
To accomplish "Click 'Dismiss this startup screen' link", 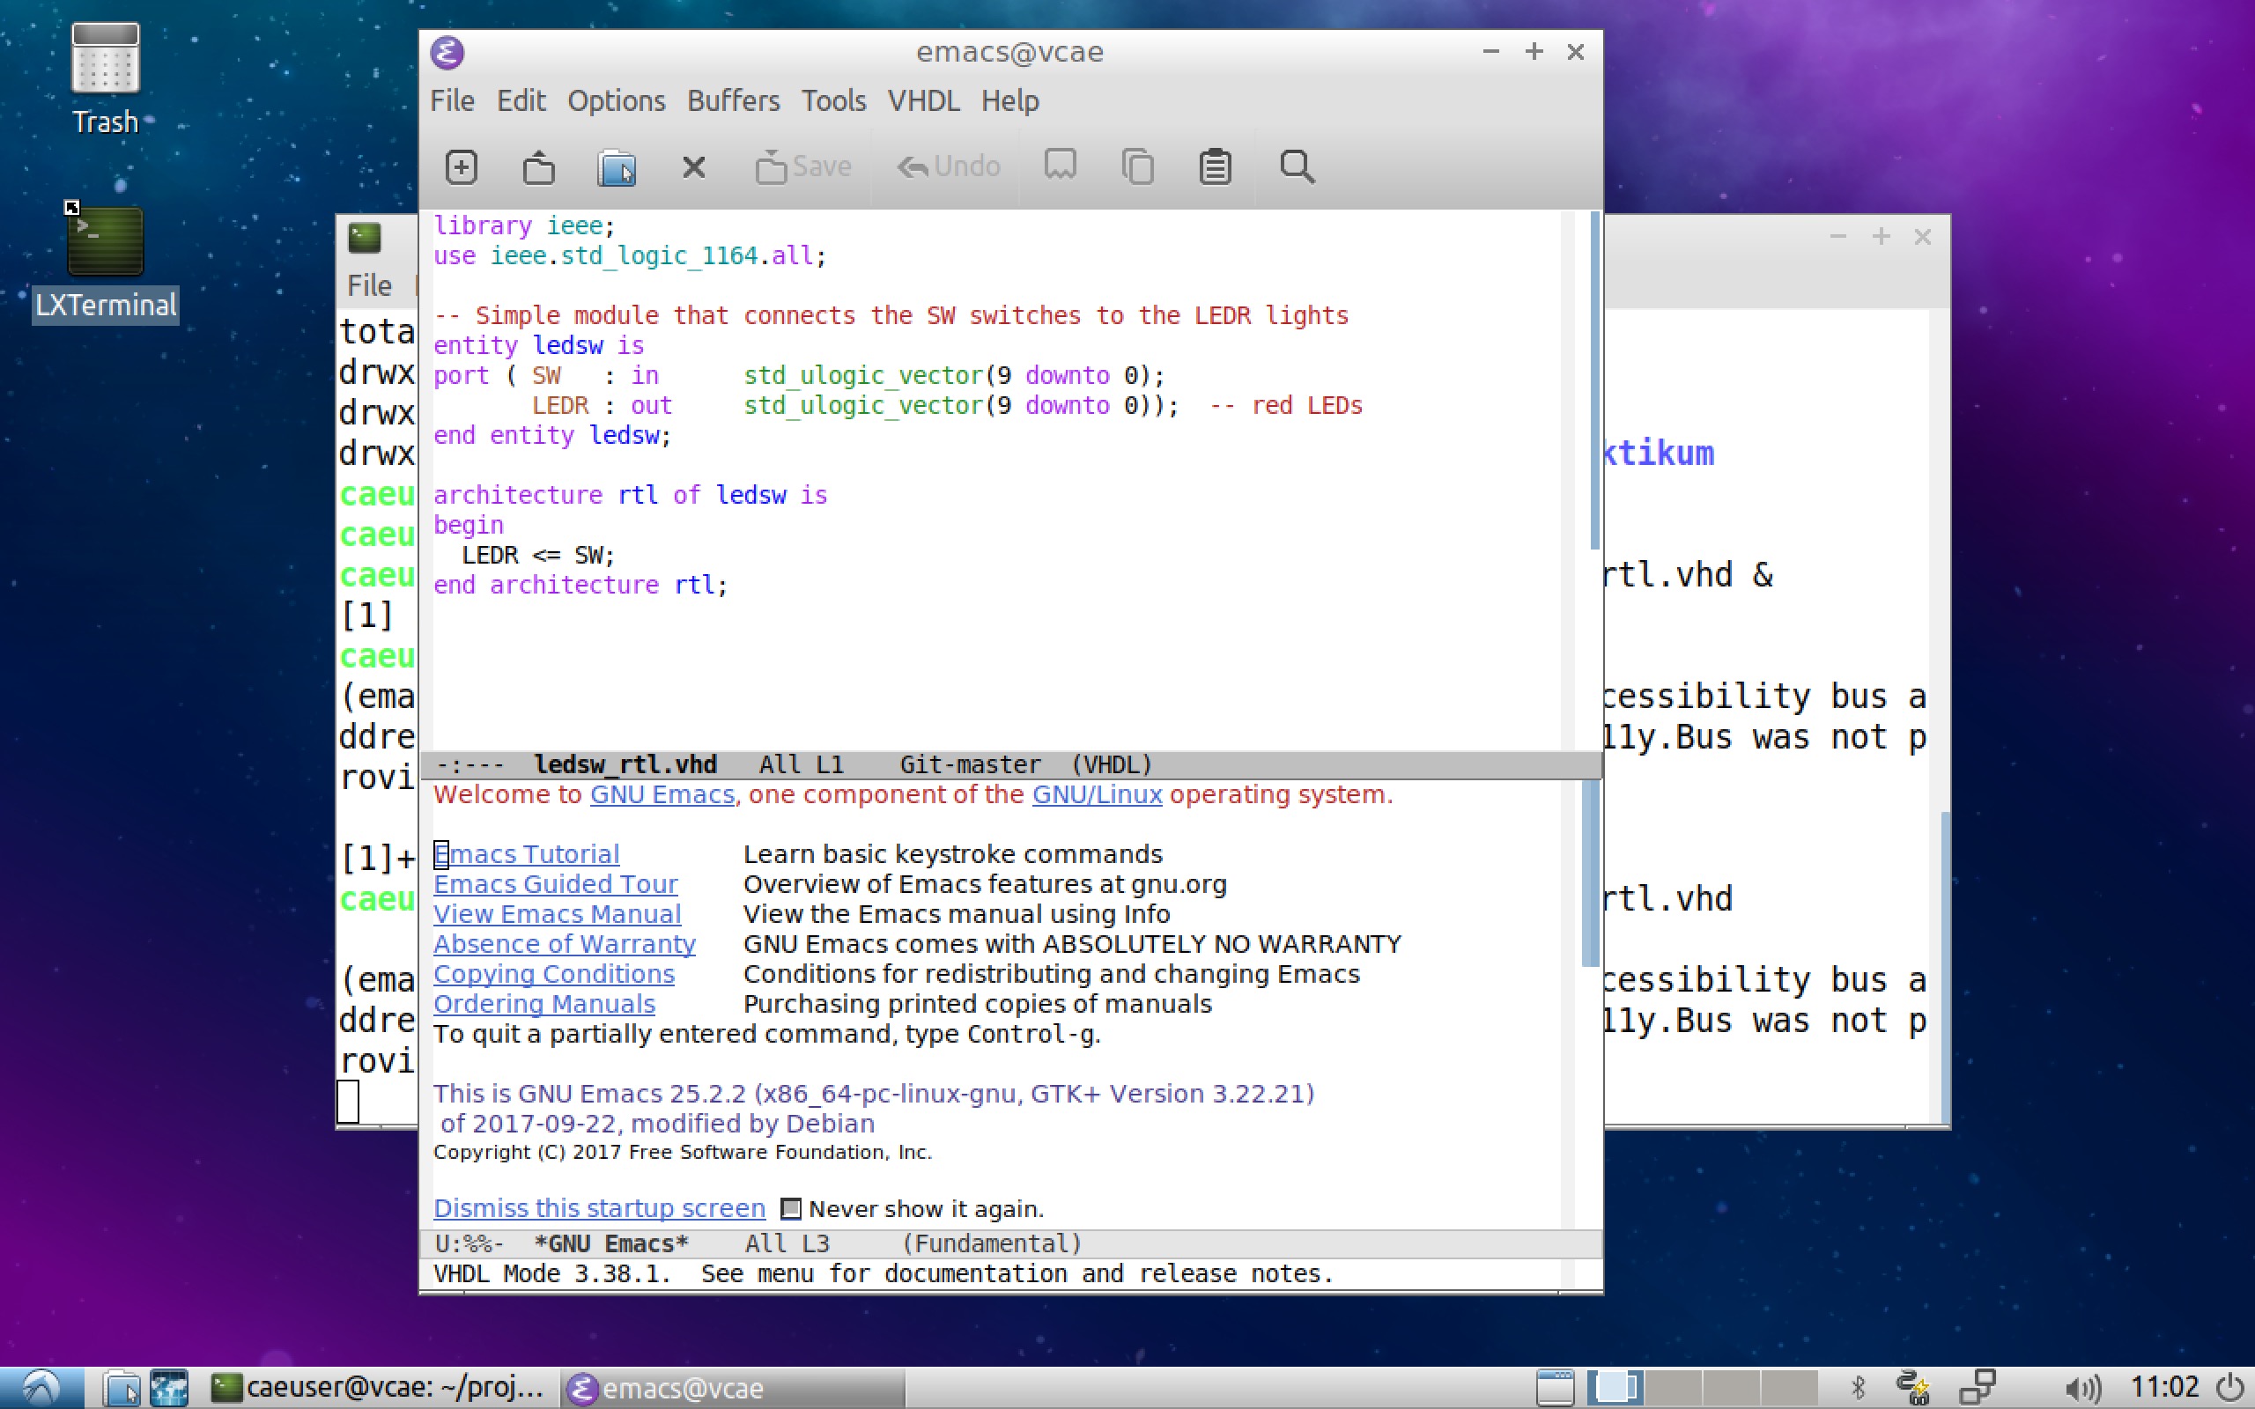I will tap(598, 1207).
